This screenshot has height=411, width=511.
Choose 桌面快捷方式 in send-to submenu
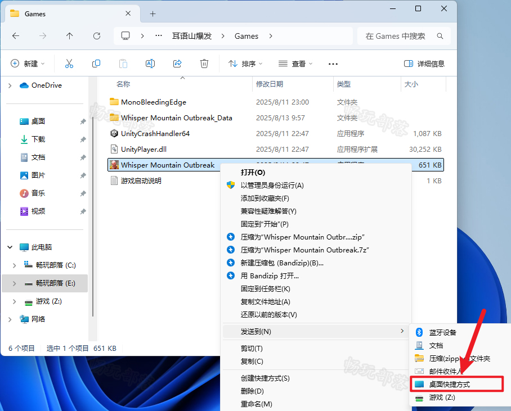(457, 385)
